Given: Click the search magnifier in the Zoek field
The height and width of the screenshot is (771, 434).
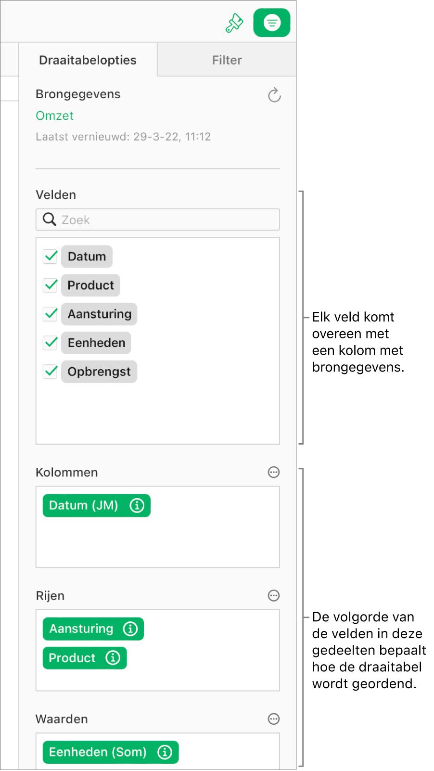Looking at the screenshot, I should point(49,219).
